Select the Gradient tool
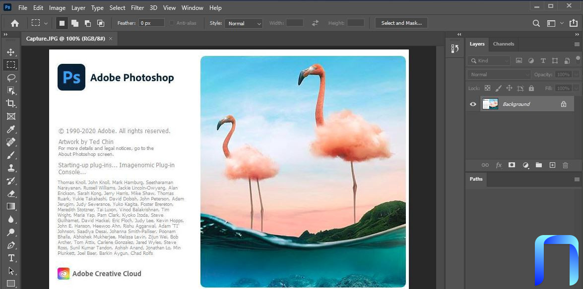 tap(11, 207)
